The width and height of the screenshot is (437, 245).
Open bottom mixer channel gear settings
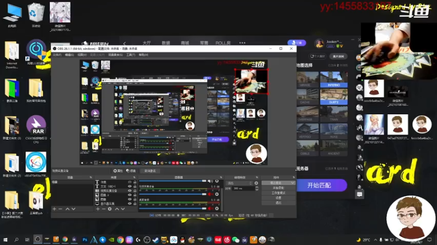pos(217,209)
